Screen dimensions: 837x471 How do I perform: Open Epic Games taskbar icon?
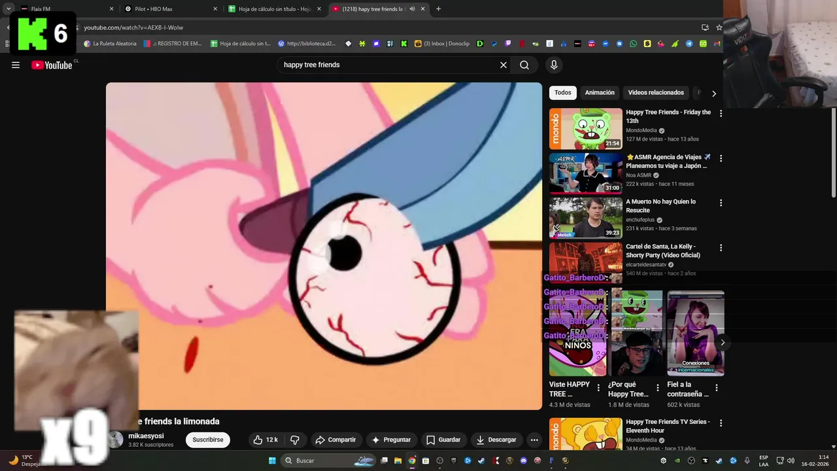(453, 461)
